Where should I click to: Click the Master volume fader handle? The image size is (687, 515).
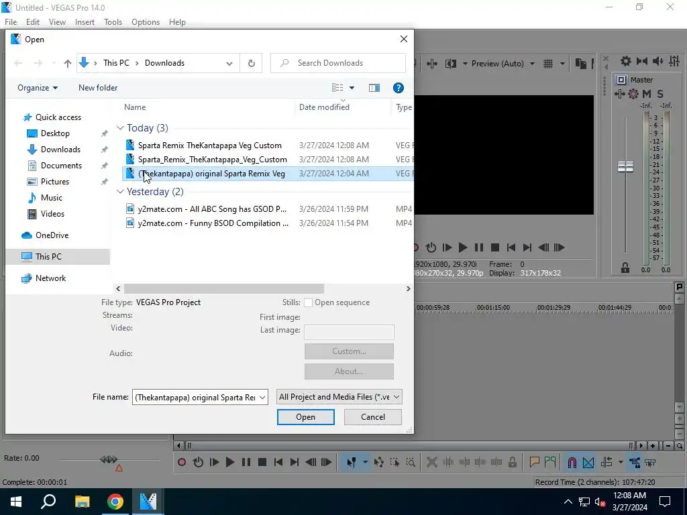point(625,166)
